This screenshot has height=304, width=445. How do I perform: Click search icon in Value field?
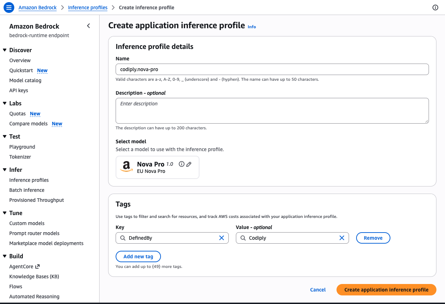(x=243, y=238)
